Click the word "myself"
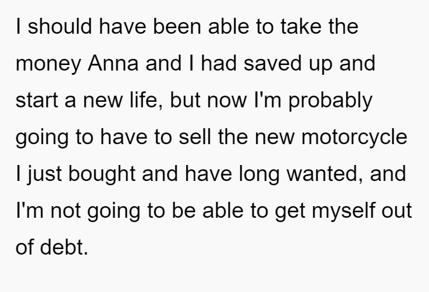This screenshot has height=292, width=429. coord(343,211)
